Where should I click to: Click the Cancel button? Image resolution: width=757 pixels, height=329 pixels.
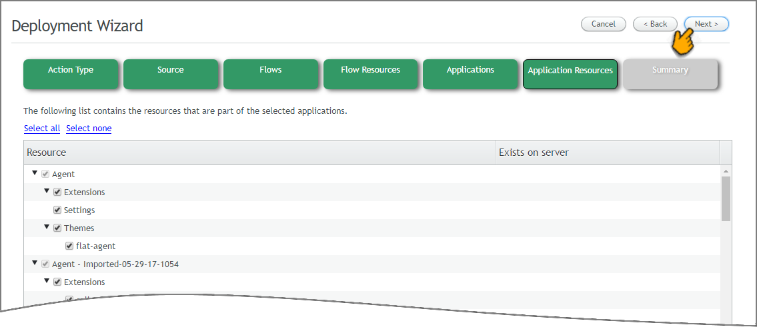pyautogui.click(x=603, y=24)
